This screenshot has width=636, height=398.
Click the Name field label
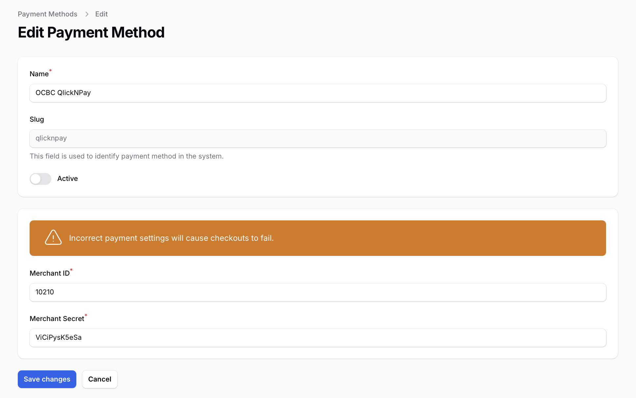[x=39, y=74]
